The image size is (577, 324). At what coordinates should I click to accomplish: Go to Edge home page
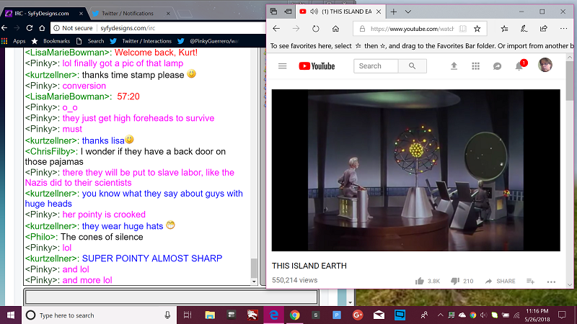335,29
